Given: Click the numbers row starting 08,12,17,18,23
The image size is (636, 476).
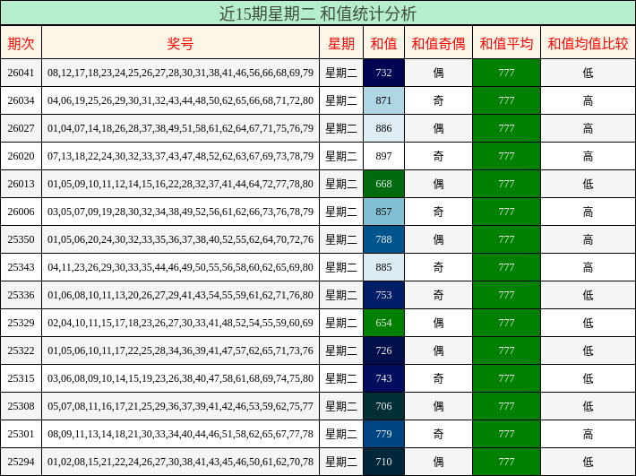Looking at the screenshot, I should tap(180, 73).
